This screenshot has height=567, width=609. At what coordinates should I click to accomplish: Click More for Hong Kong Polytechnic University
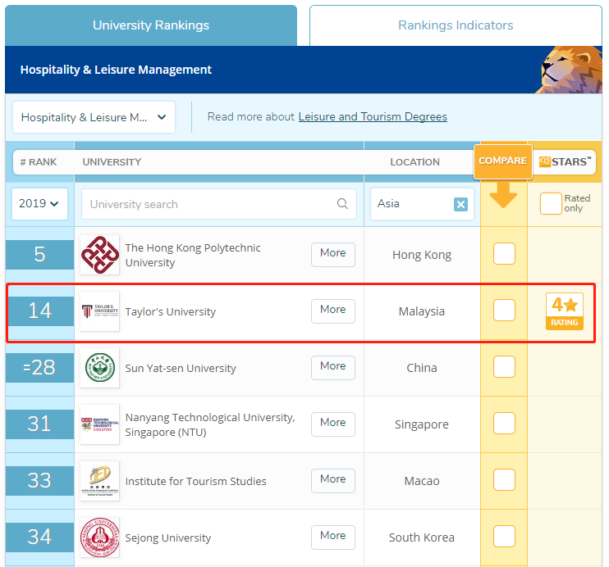point(333,255)
